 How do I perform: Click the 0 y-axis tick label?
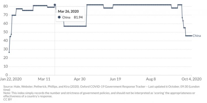pyautogui.click(x=6, y=75)
